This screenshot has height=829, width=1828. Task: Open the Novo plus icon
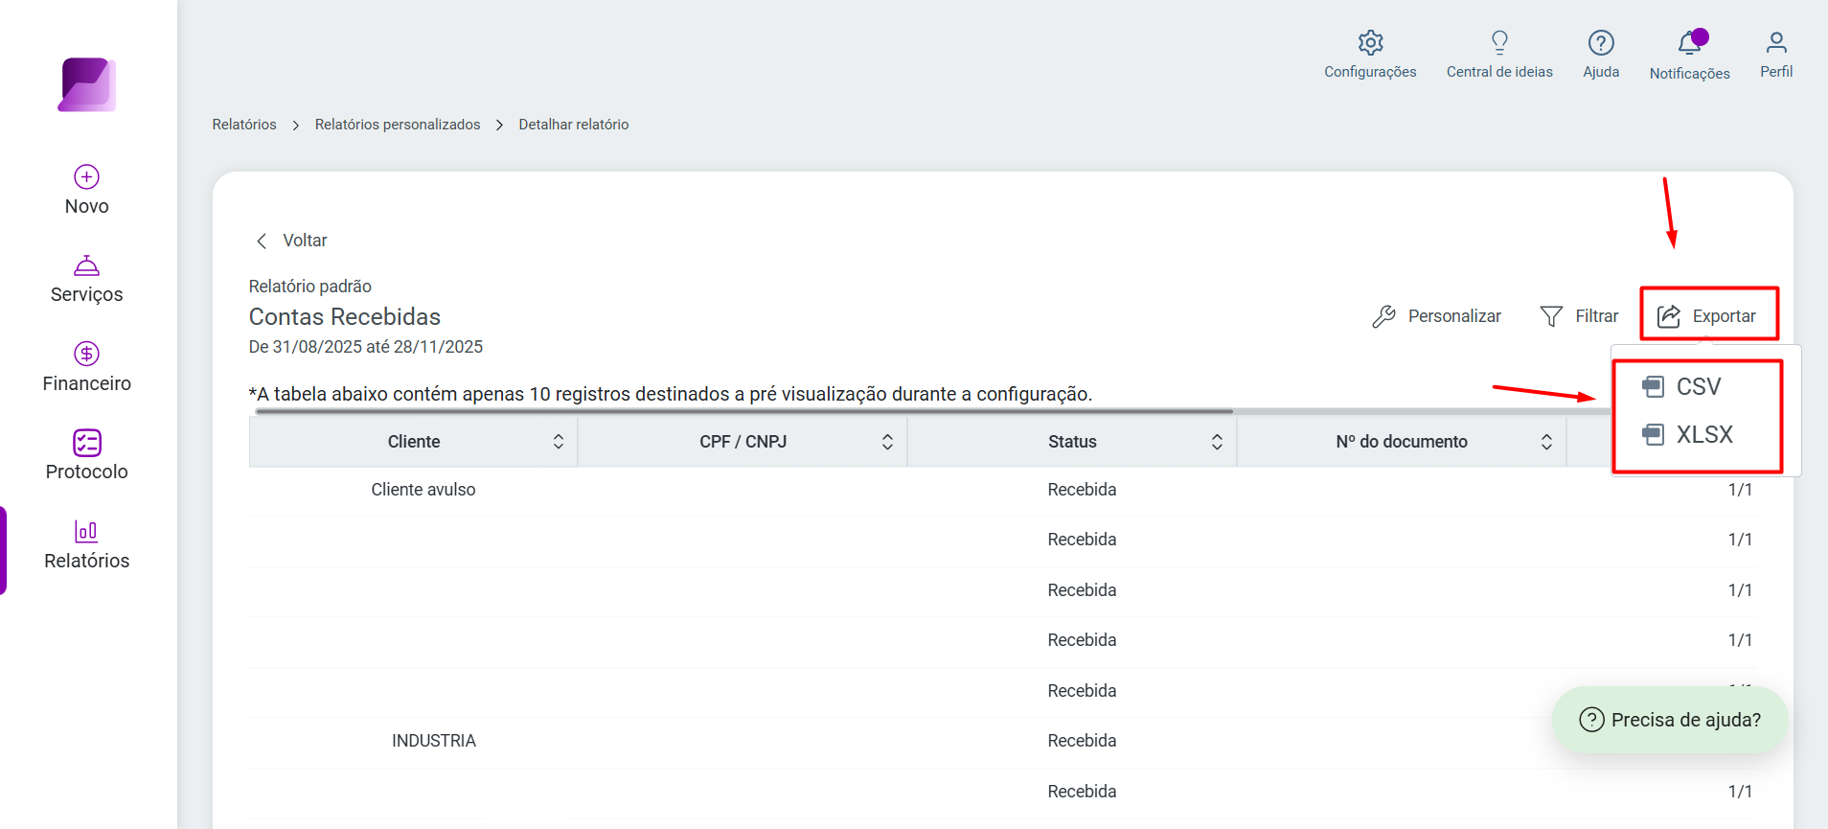[x=87, y=176]
